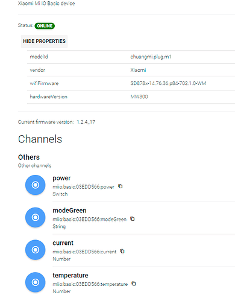Click the hardwareVersion property label
235x301 pixels.
pos(48,97)
